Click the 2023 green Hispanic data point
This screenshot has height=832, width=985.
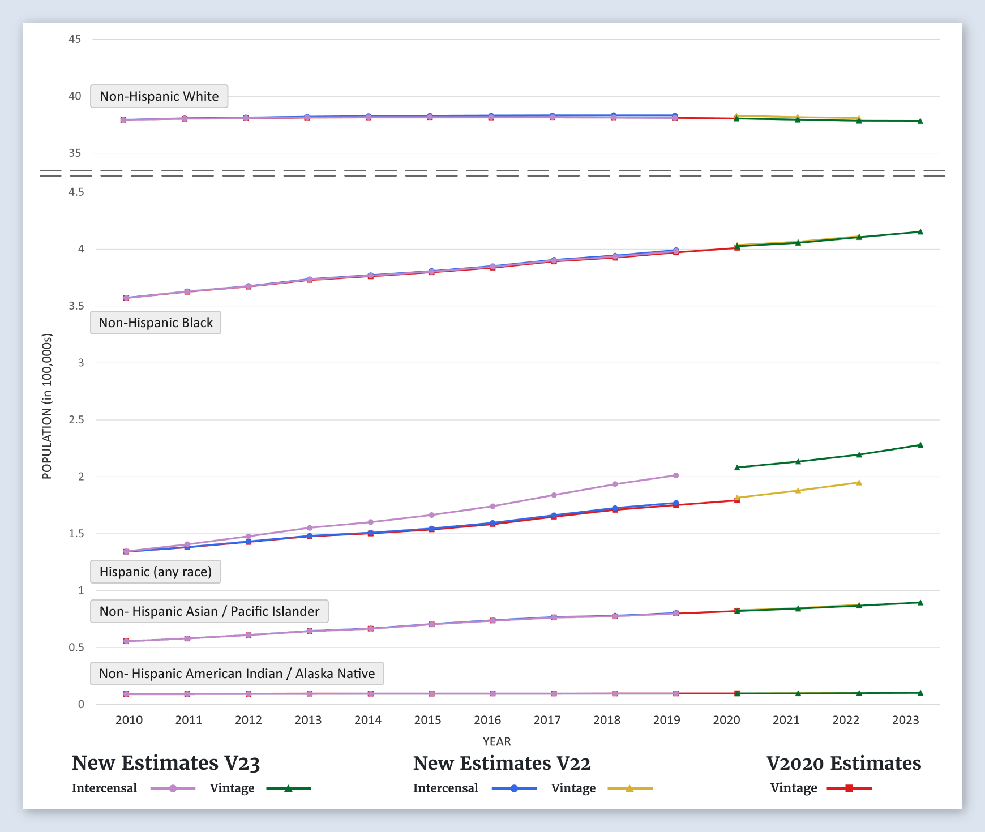920,445
